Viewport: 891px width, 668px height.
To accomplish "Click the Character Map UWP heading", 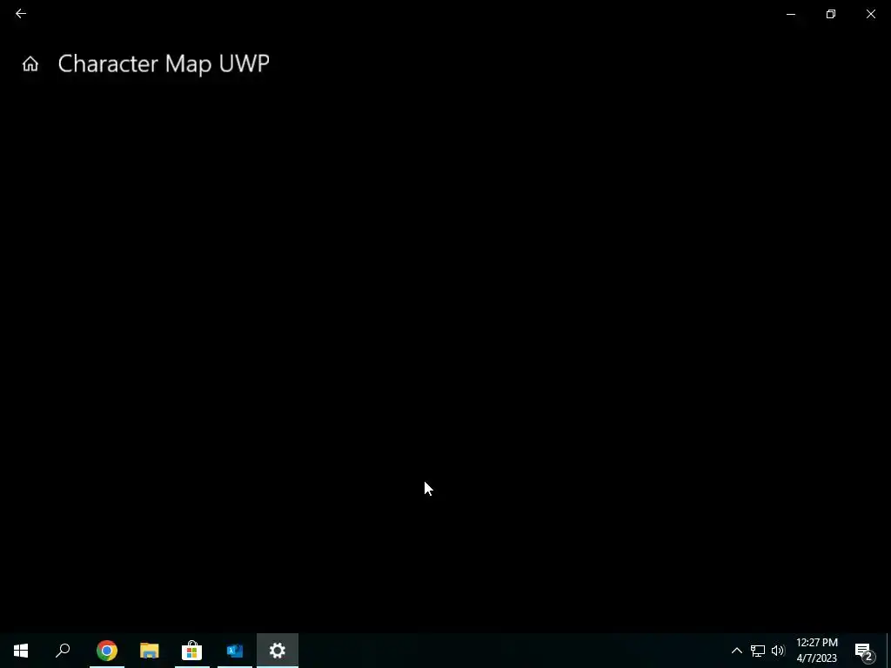I will [164, 63].
